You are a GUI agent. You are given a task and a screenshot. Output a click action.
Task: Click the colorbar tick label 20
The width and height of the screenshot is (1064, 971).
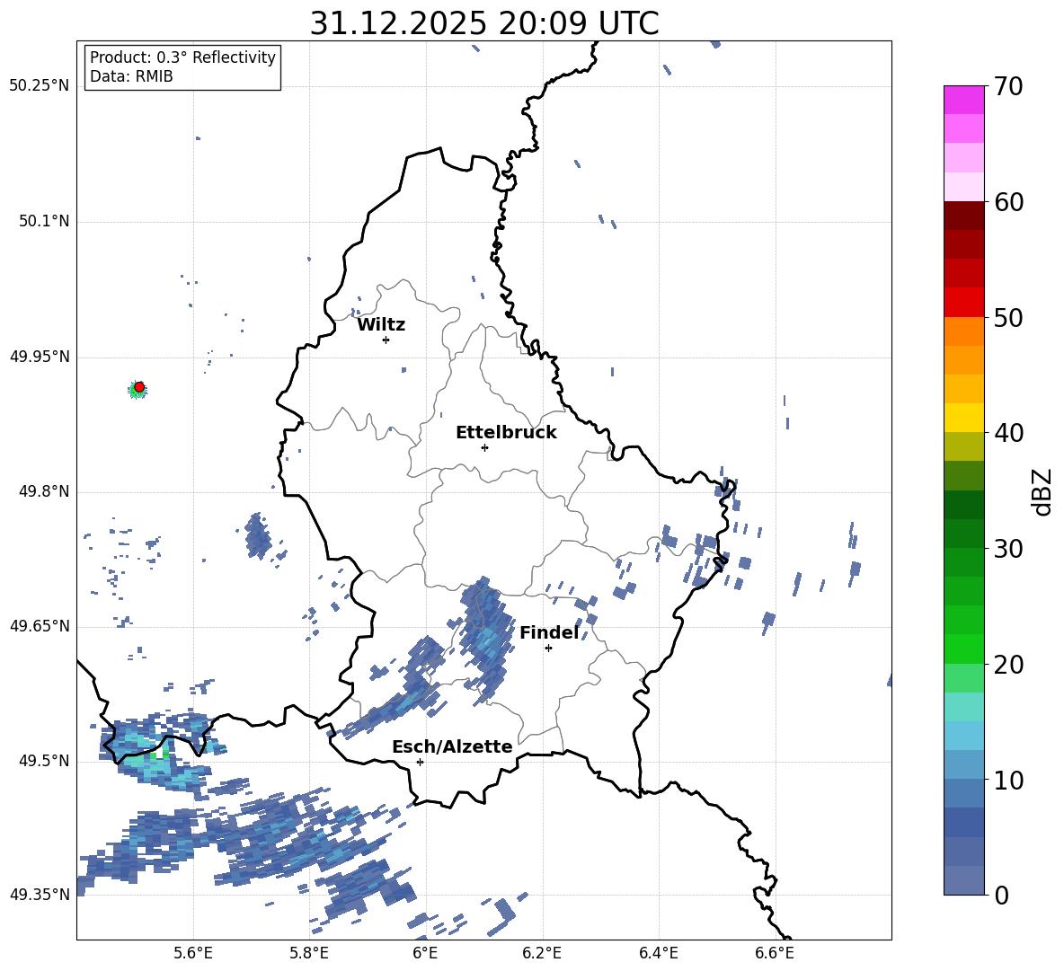click(1008, 666)
